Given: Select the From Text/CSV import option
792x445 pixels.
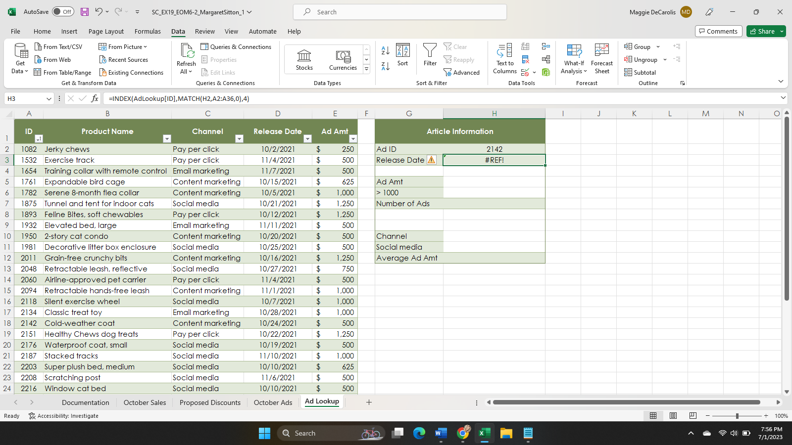Looking at the screenshot, I should click(59, 46).
